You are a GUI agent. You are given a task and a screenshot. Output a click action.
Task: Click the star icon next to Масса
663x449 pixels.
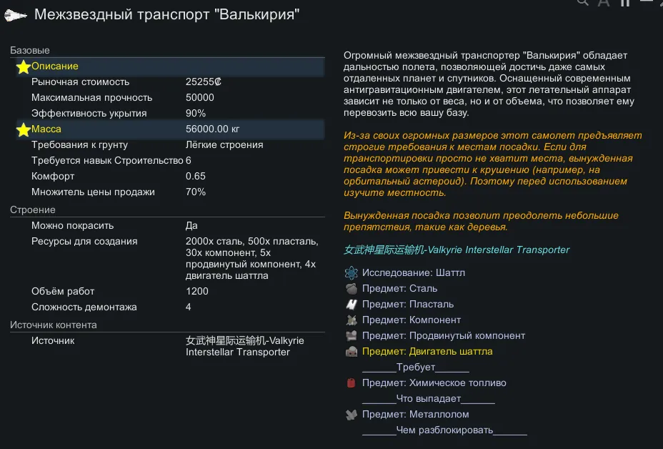click(x=24, y=129)
